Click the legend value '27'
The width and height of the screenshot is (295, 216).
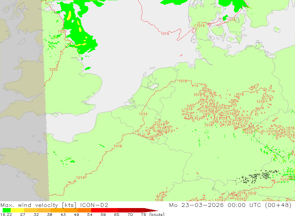tap(23, 215)
